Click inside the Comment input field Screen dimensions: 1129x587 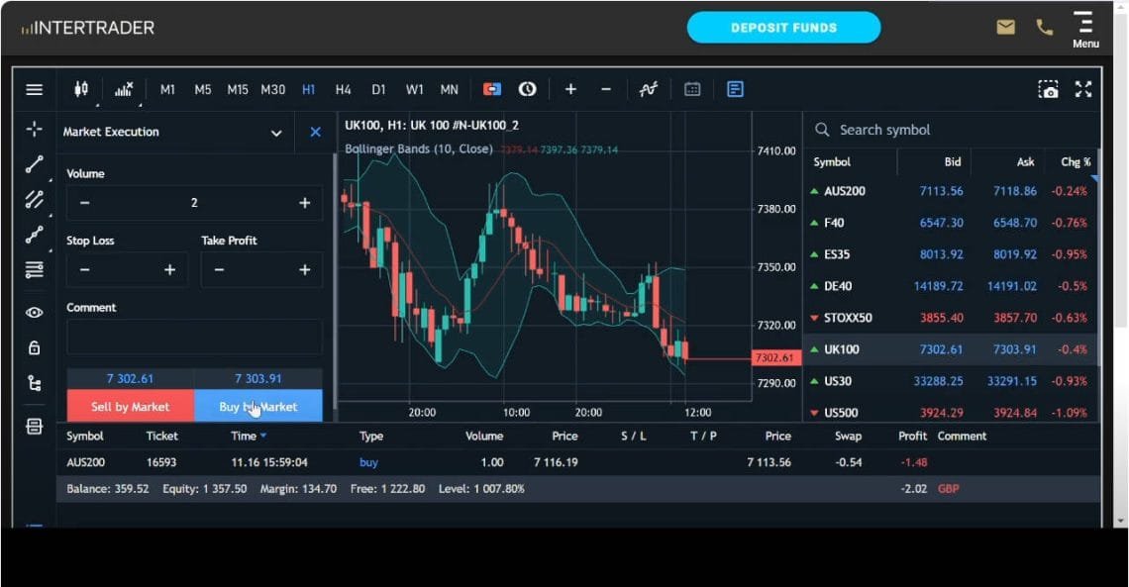tap(193, 336)
